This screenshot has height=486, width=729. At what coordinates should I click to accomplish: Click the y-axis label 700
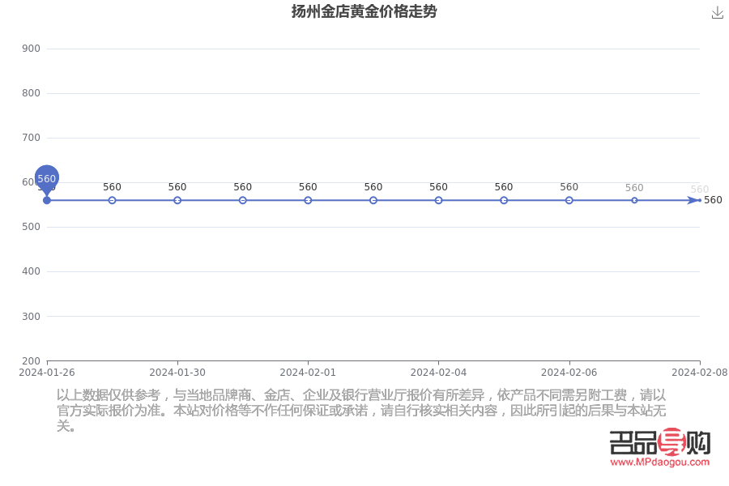31,138
